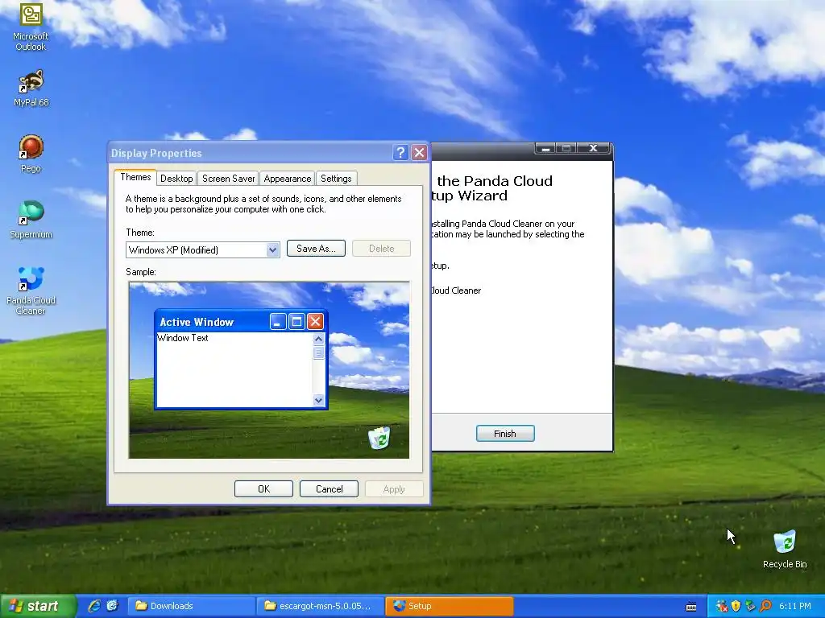The height and width of the screenshot is (618, 825).
Task: Click the Safely Remove Hardware tray icon
Action: point(750,606)
